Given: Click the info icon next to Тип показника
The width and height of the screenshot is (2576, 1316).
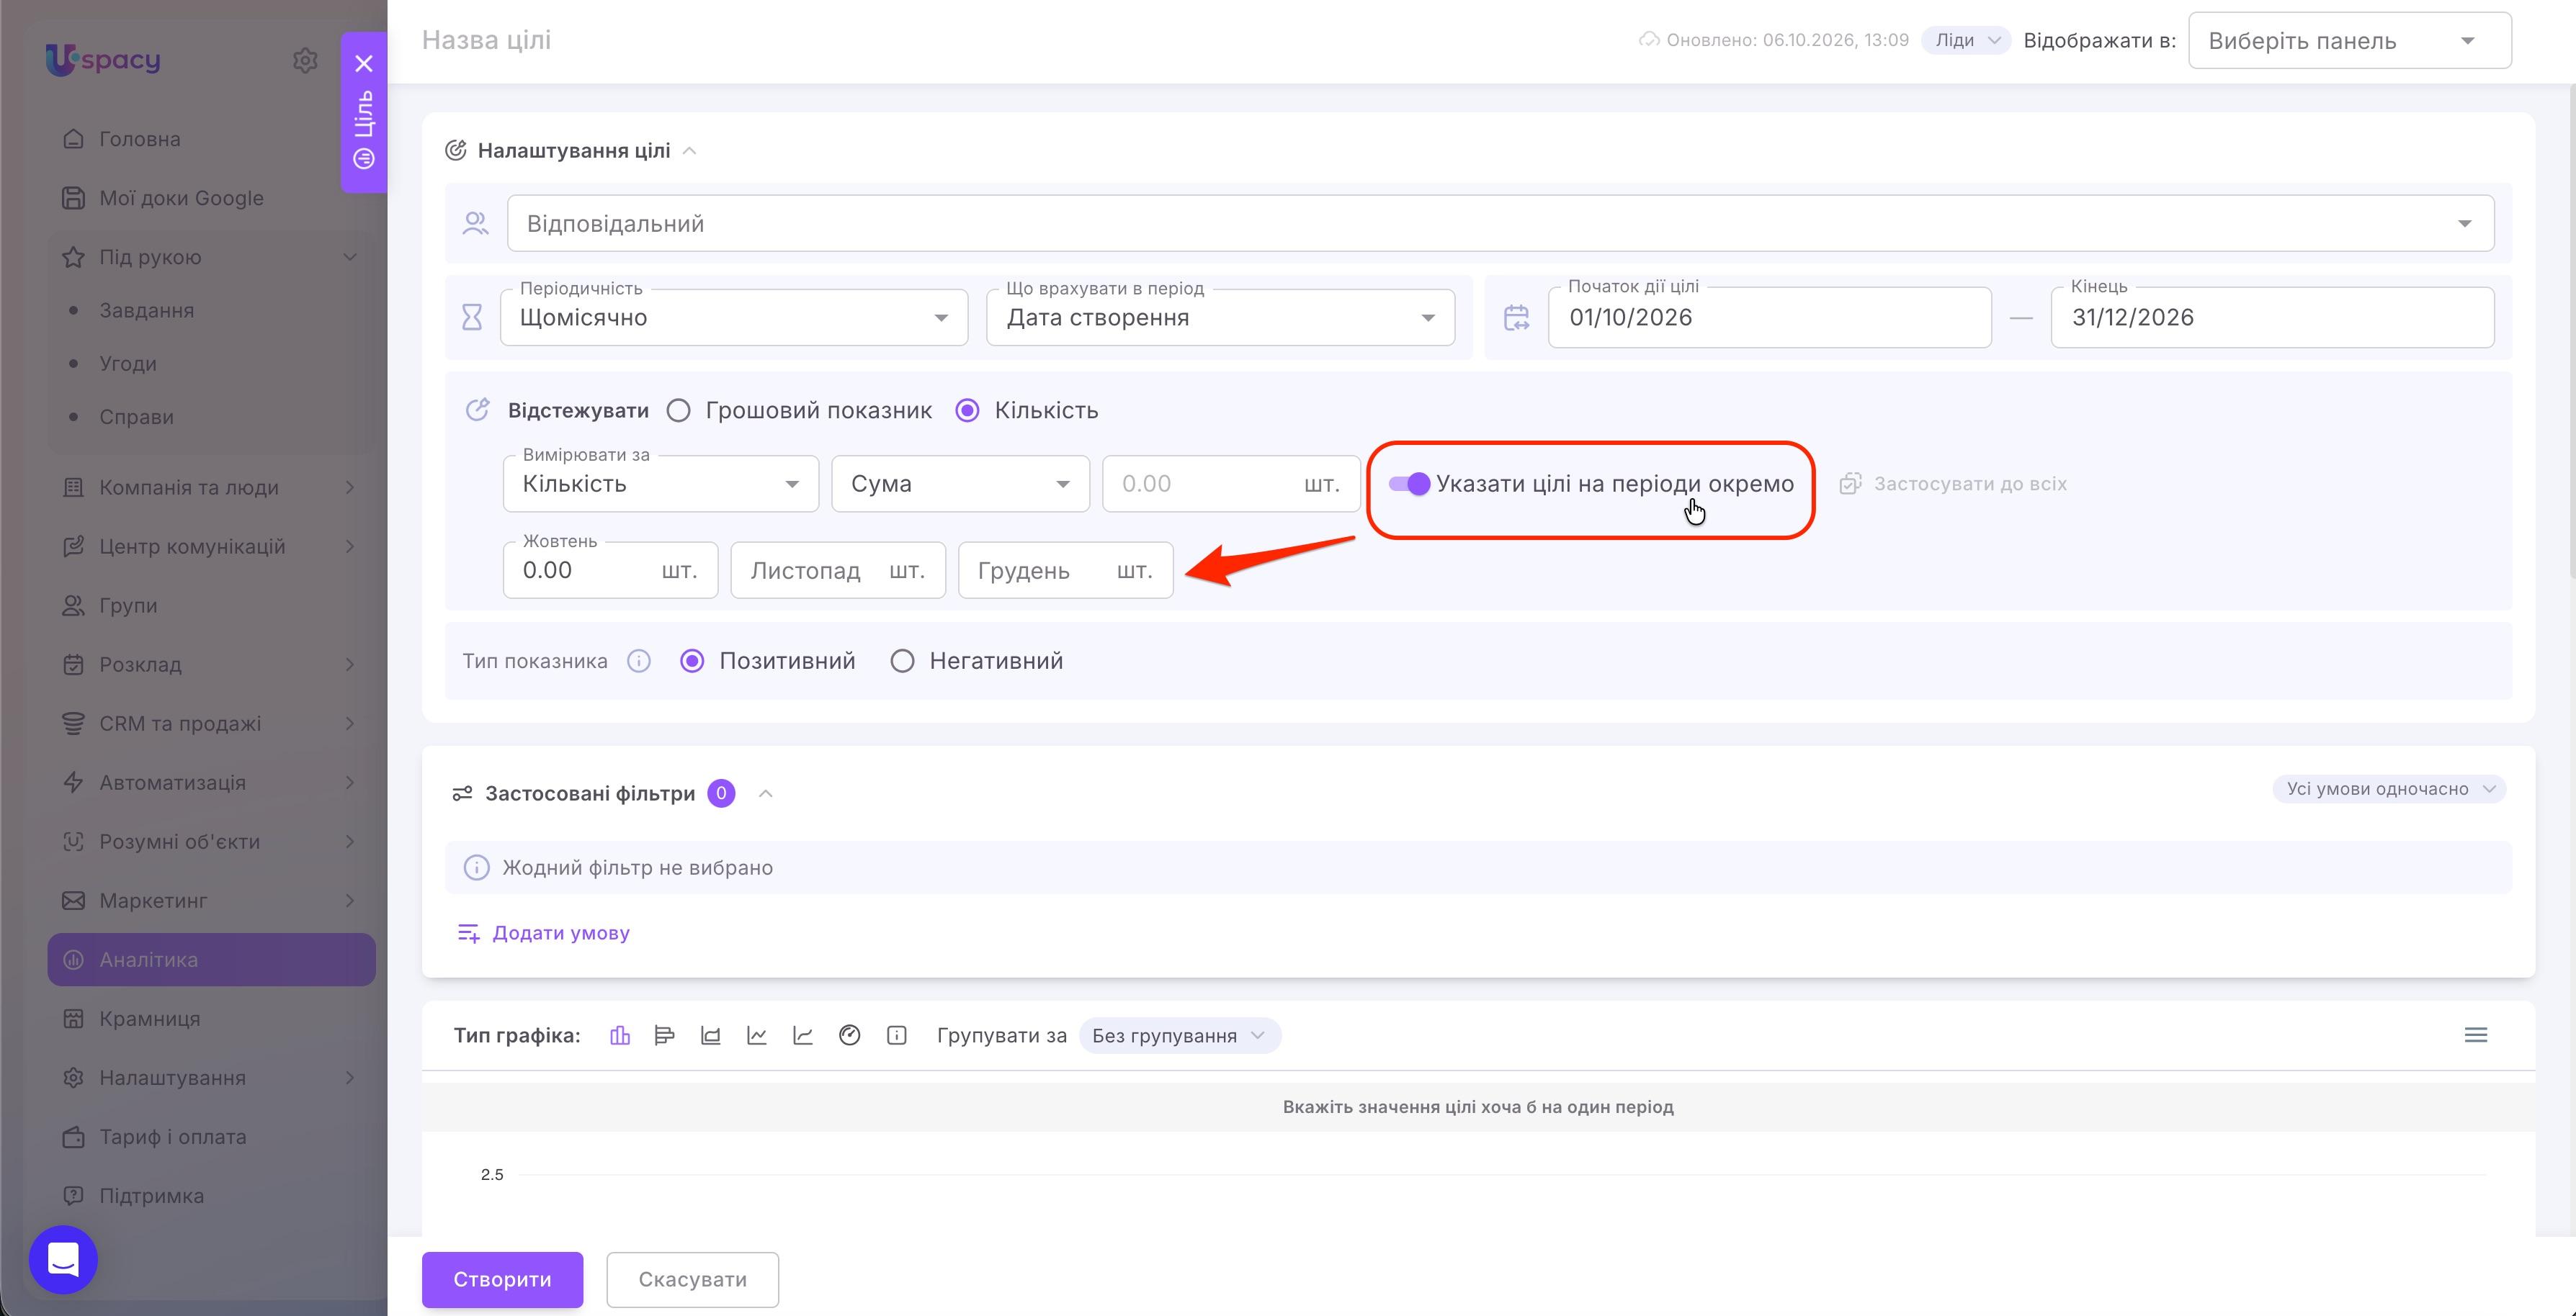Looking at the screenshot, I should tap(639, 662).
